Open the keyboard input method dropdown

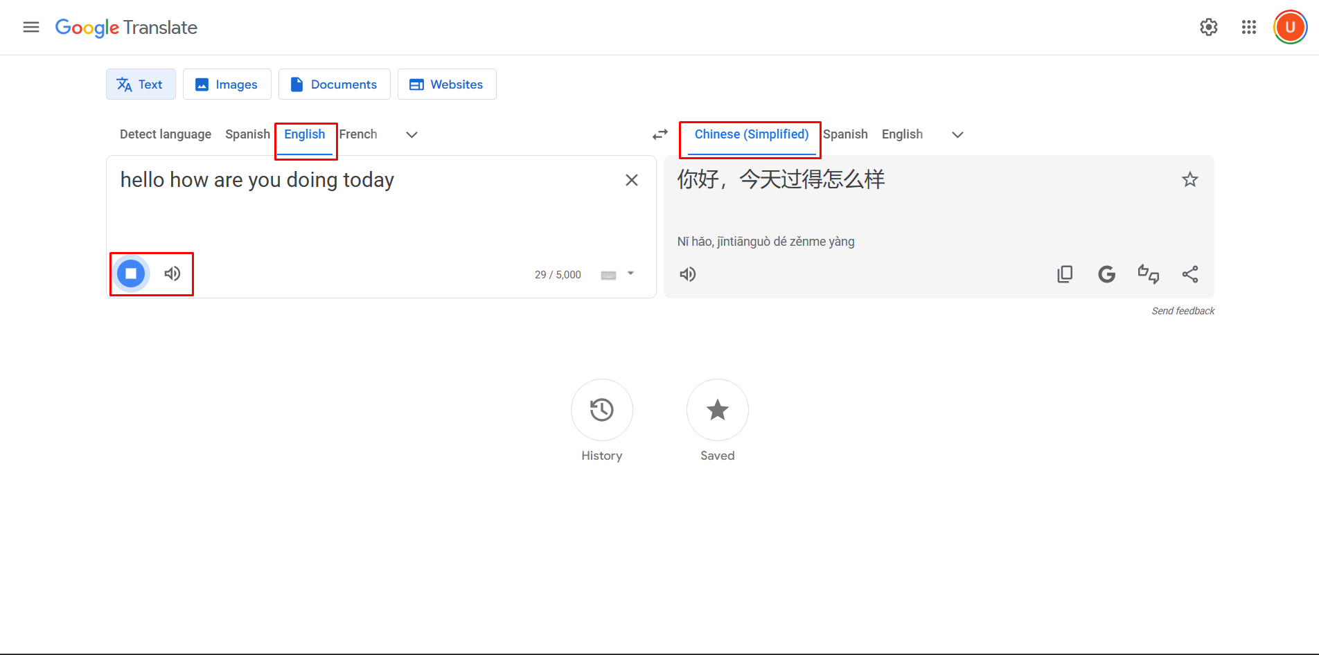click(x=630, y=274)
